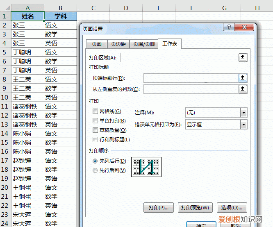The image size is (273, 227).
Task: Click cell A20 containing 王钢蛋
Action: 27,188
